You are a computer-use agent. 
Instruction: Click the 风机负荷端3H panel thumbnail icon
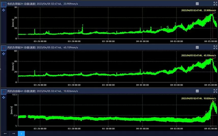point(4,48)
